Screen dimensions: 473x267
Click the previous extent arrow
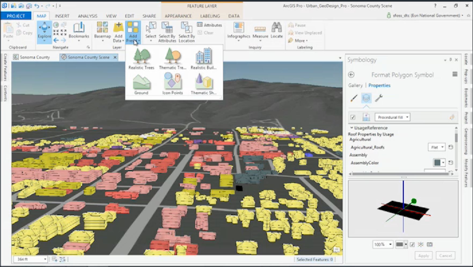tap(56, 40)
